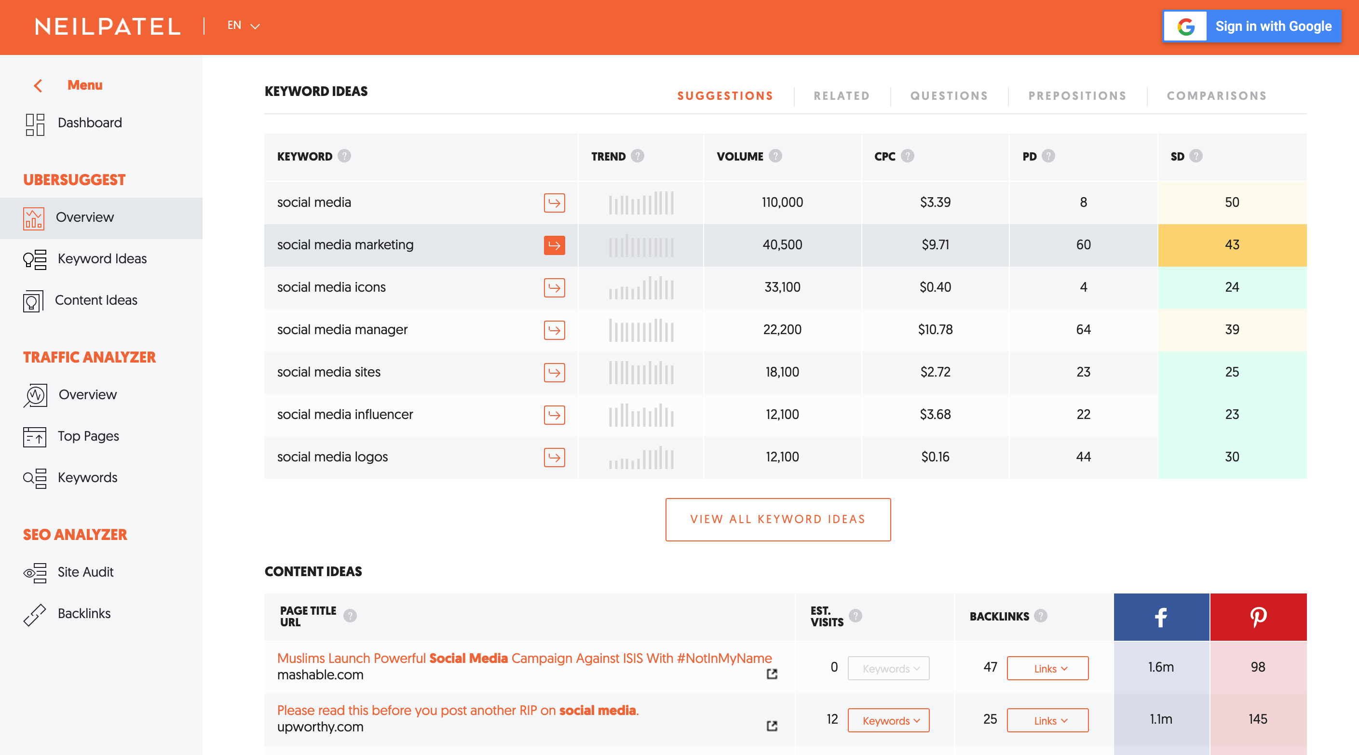Click the Content Ideas sidebar icon
Viewport: 1359px width, 755px height.
tap(34, 299)
